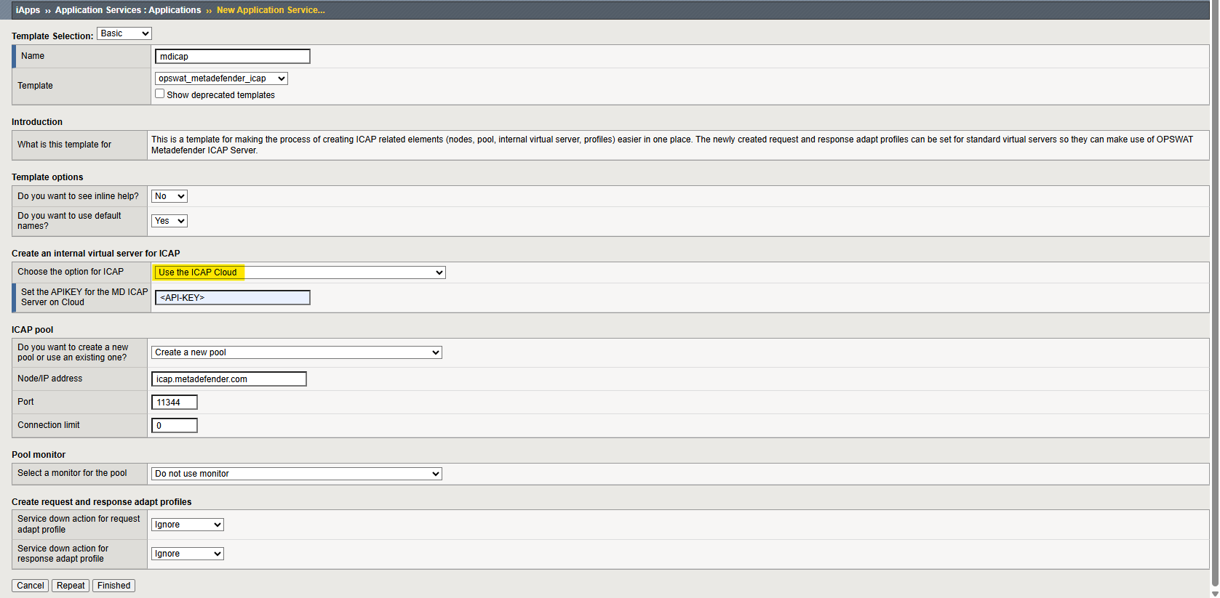Click the vertical scrollbar down arrow
This screenshot has height=598, width=1220.
click(x=1214, y=593)
